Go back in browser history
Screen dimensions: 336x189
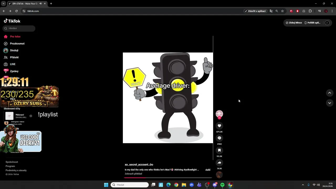click(x=4, y=11)
